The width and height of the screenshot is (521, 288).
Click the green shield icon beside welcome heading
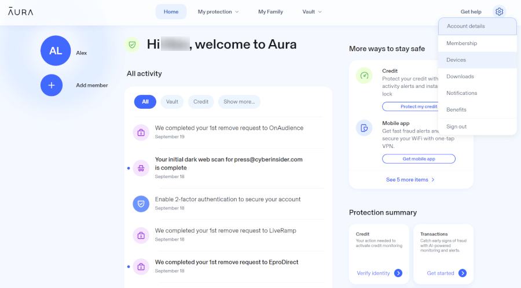point(132,45)
